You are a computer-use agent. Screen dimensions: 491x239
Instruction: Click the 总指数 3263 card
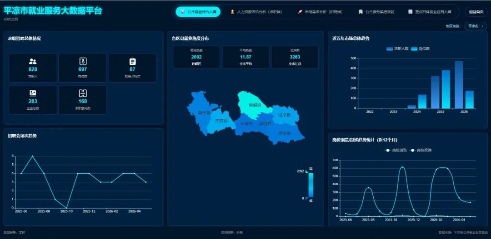point(295,57)
